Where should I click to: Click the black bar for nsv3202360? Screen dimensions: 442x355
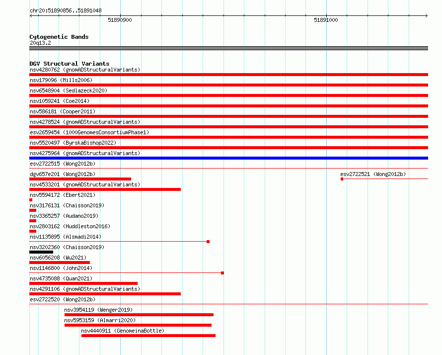(41, 252)
